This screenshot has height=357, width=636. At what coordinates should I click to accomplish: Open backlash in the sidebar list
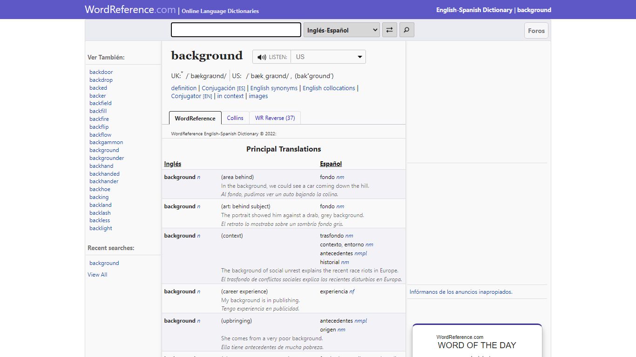100,213
